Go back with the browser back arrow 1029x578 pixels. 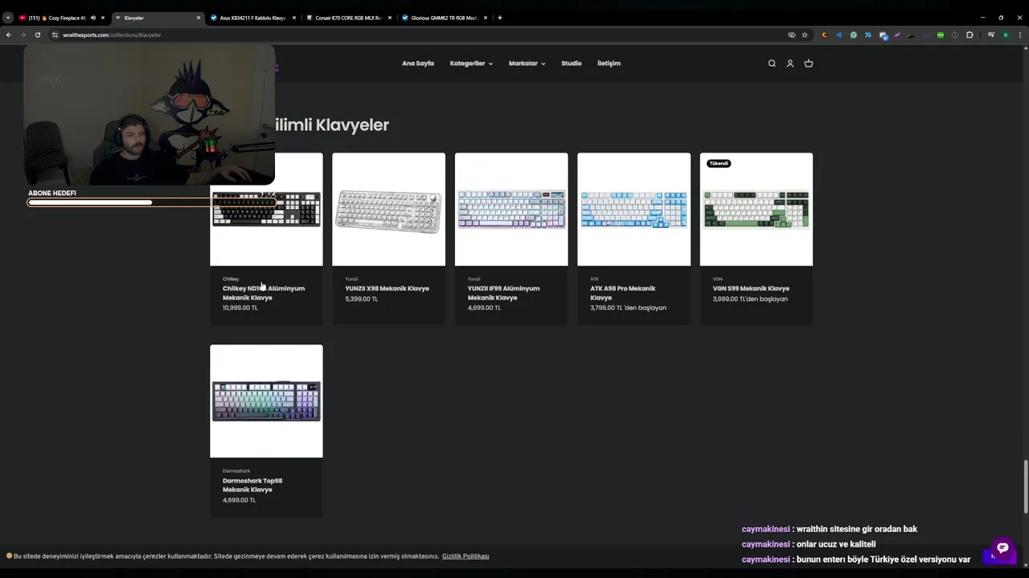pos(9,35)
